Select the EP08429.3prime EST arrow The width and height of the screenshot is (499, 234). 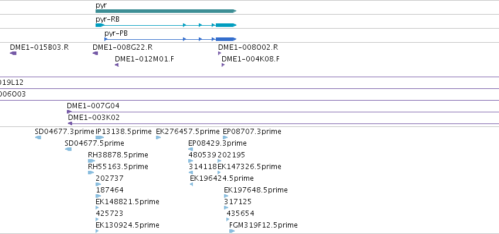pos(191,149)
